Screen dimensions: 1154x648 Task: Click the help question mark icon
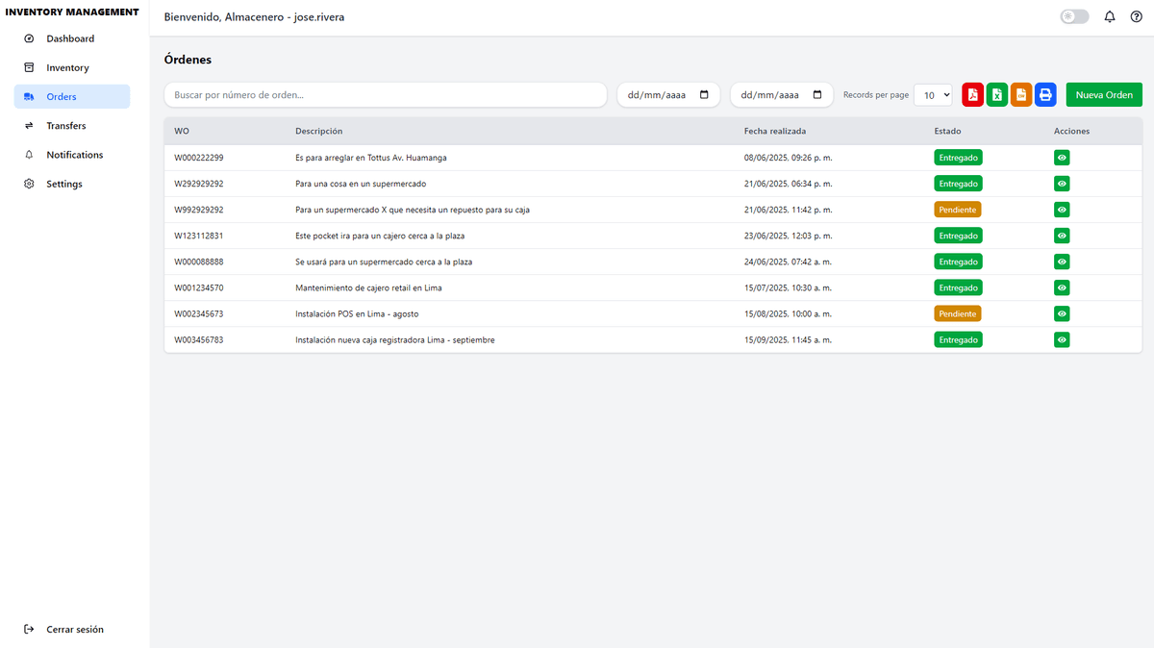pyautogui.click(x=1136, y=16)
